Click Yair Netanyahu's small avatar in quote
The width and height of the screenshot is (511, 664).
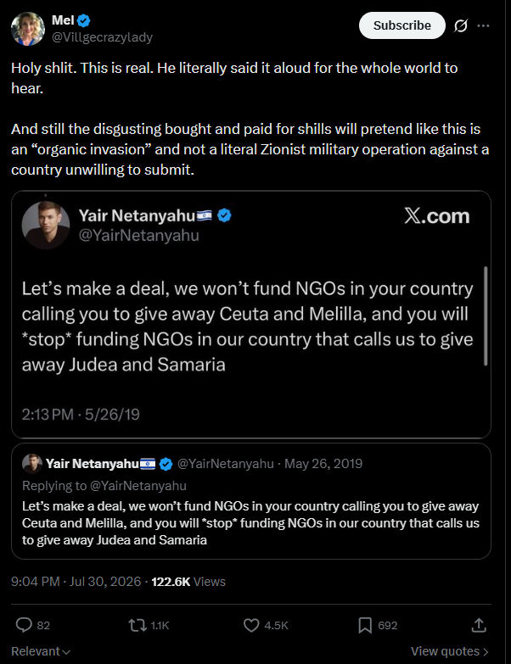pyautogui.click(x=31, y=464)
